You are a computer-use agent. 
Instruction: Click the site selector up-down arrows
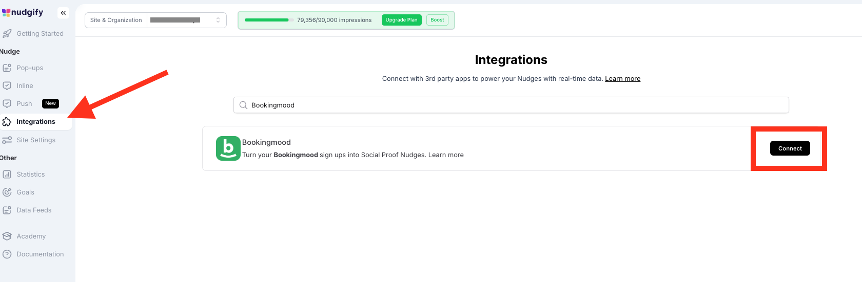(x=218, y=20)
